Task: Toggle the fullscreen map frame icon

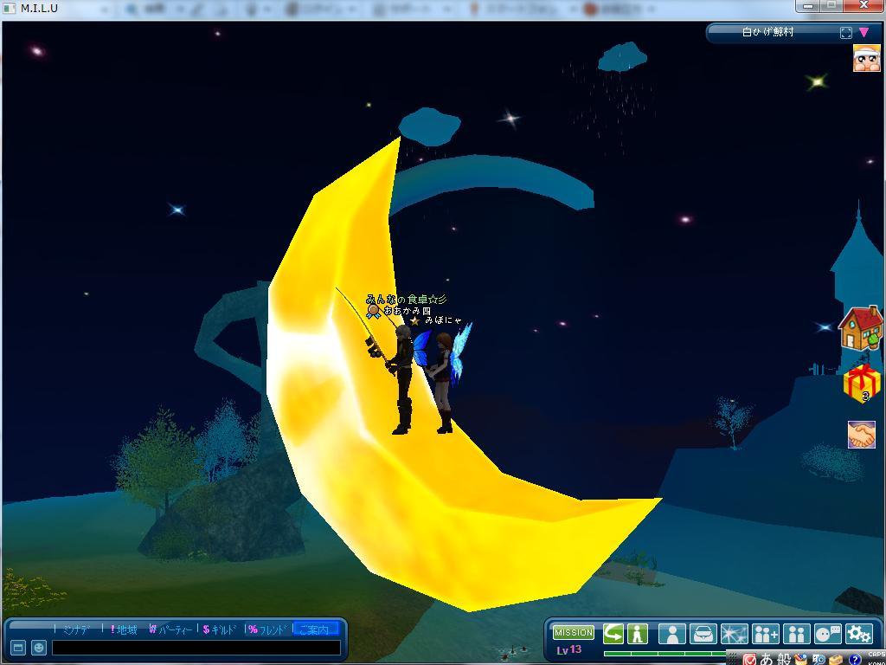Action: (x=845, y=33)
